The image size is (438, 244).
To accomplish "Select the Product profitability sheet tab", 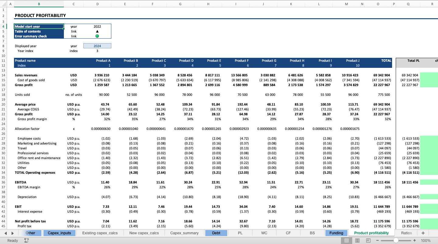I will (371, 233).
